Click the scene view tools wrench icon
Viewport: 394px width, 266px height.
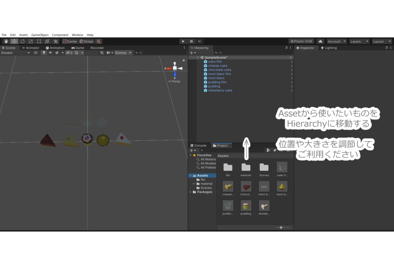(102, 53)
